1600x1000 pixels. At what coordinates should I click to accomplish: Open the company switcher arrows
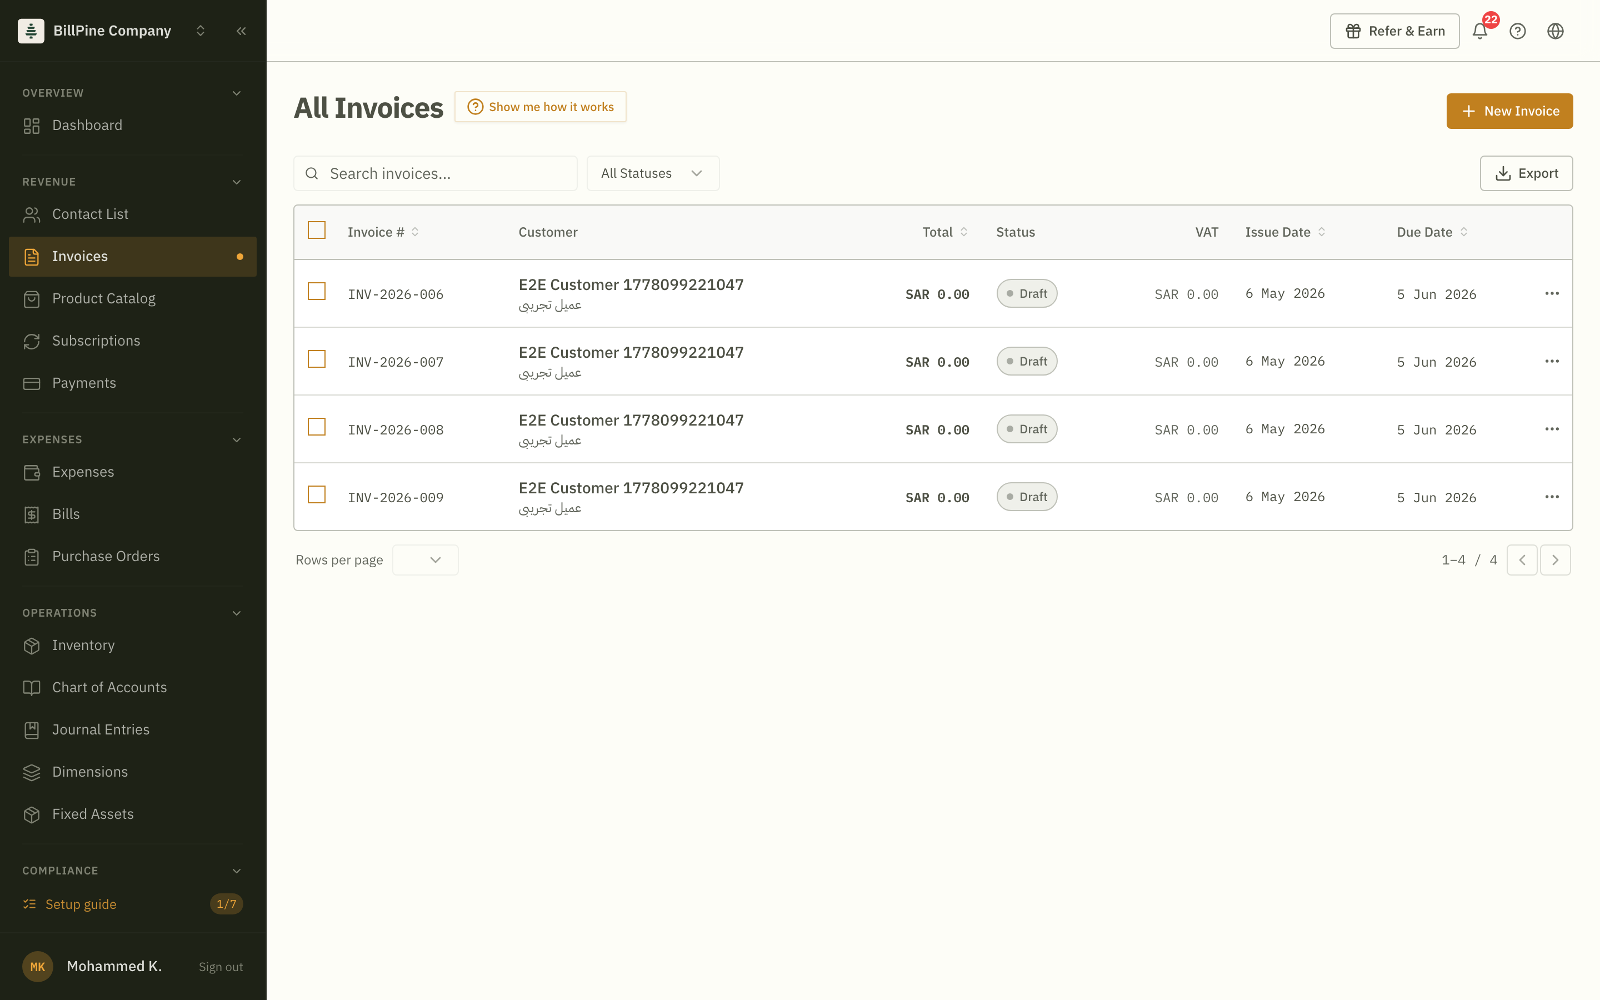201,31
